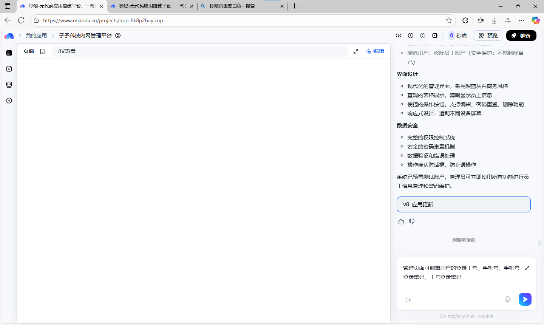Click the thumbs up feedback icon
The width and height of the screenshot is (544, 325).
tap(401, 221)
